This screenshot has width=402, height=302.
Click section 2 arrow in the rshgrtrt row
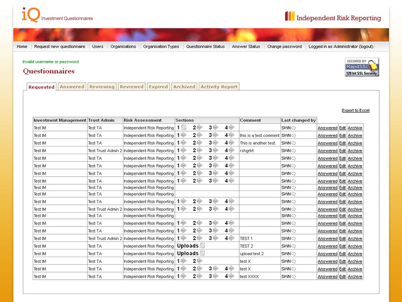click(x=200, y=150)
